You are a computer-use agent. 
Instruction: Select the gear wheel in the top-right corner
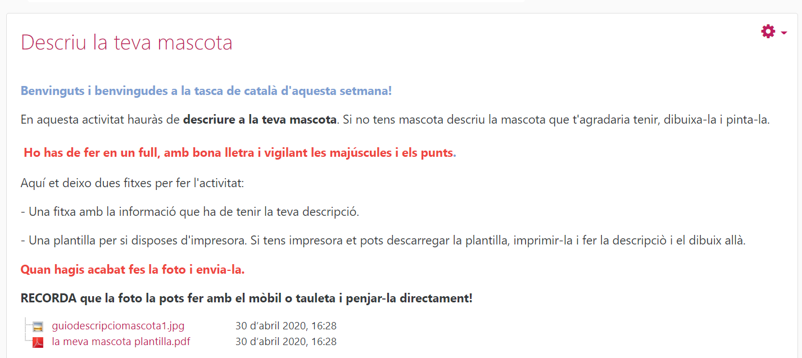coord(768,31)
